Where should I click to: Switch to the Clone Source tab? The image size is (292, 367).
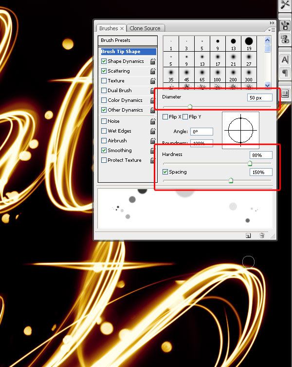point(145,28)
